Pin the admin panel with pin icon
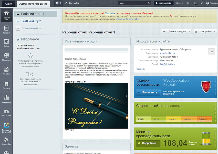 pyautogui.click(x=201, y=3)
